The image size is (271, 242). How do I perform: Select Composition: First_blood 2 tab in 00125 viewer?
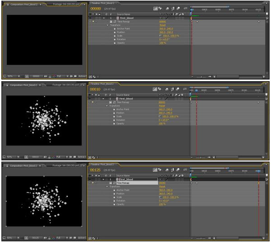(23, 166)
